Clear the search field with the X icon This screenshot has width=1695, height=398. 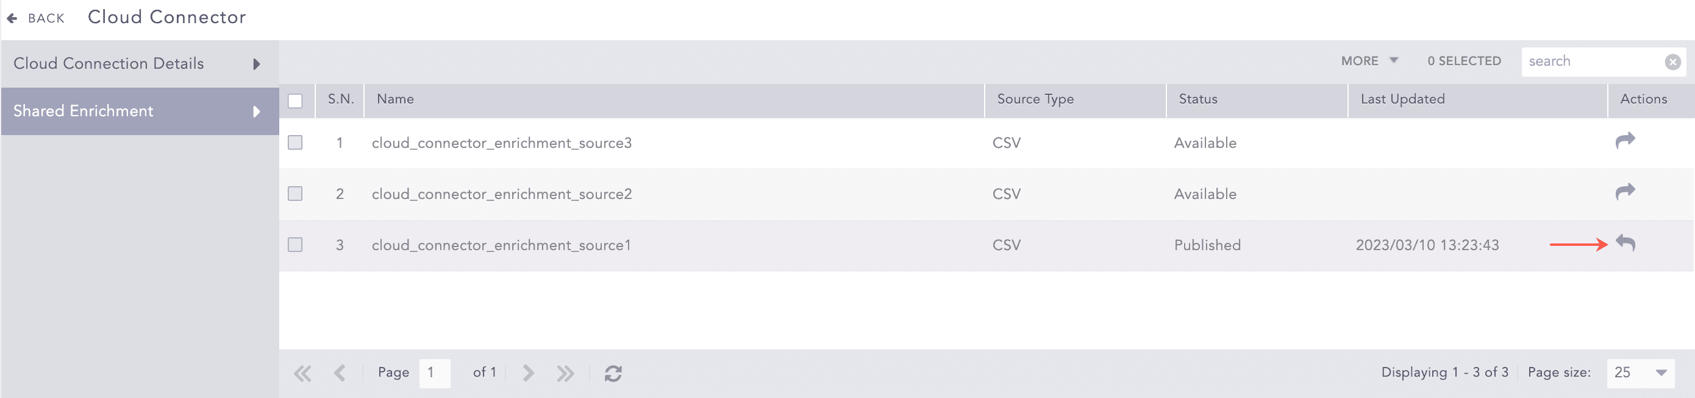point(1672,61)
